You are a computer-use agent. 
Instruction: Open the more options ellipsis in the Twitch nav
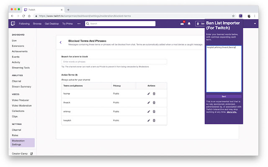(x=79, y=24)
